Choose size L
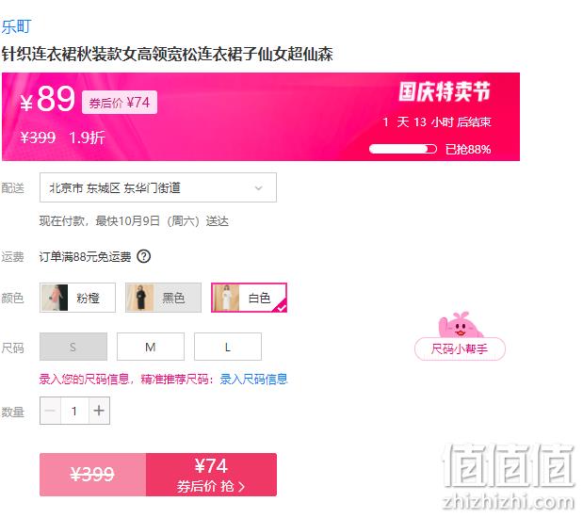 (228, 347)
